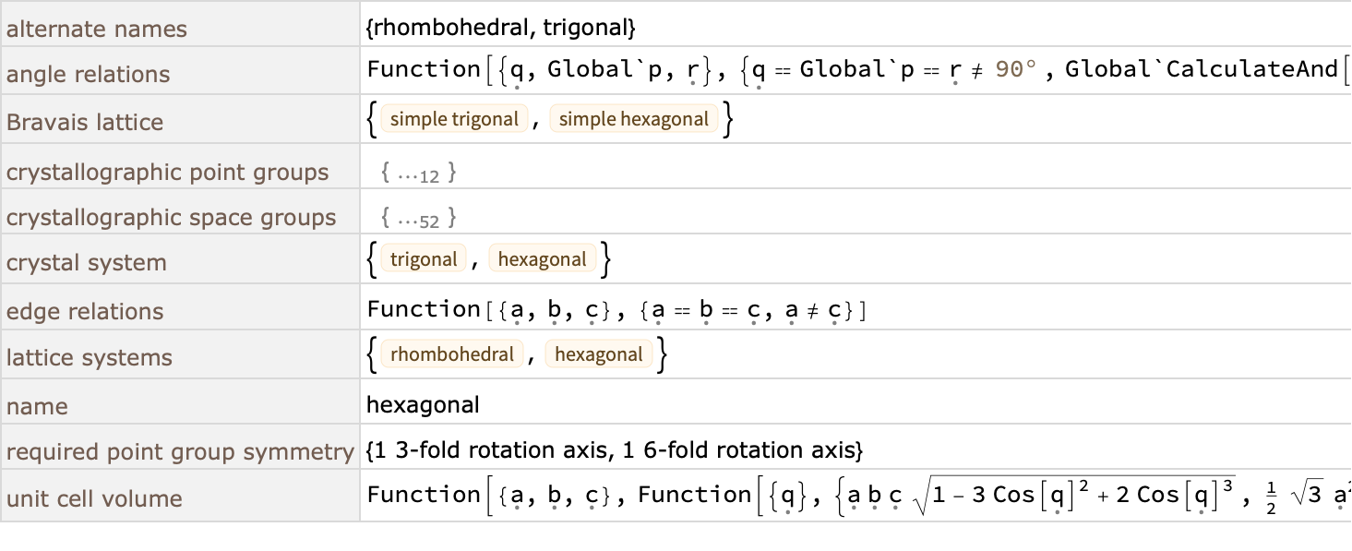Open the 'hexagonal' lattice system entity
The image size is (1352, 551).
tap(598, 354)
